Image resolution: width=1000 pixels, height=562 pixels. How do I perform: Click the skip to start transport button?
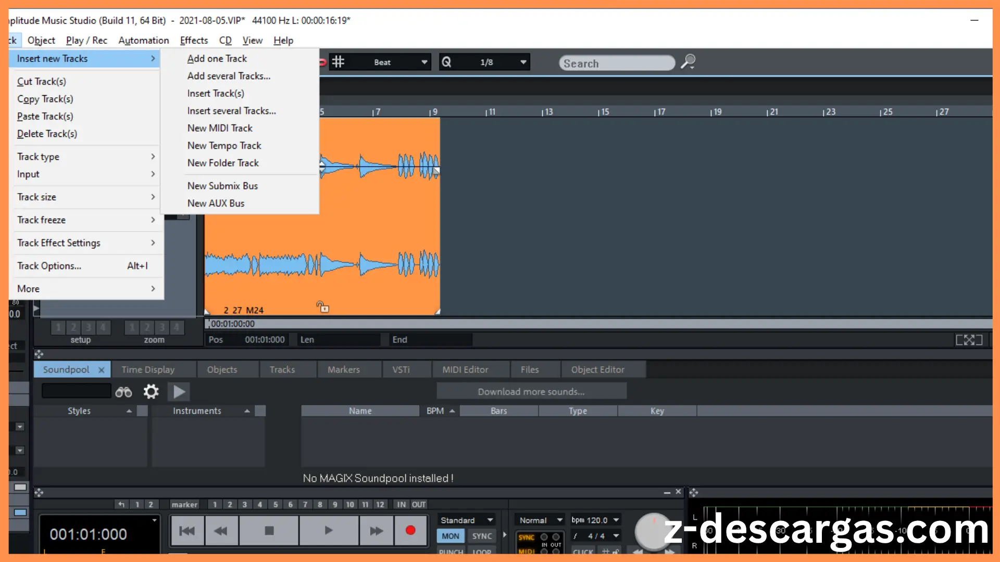187,531
